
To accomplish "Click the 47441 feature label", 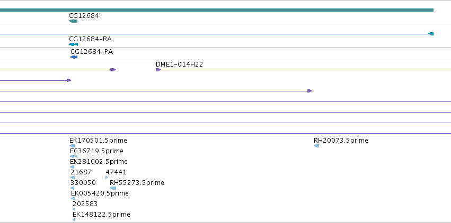I will coord(116,172).
